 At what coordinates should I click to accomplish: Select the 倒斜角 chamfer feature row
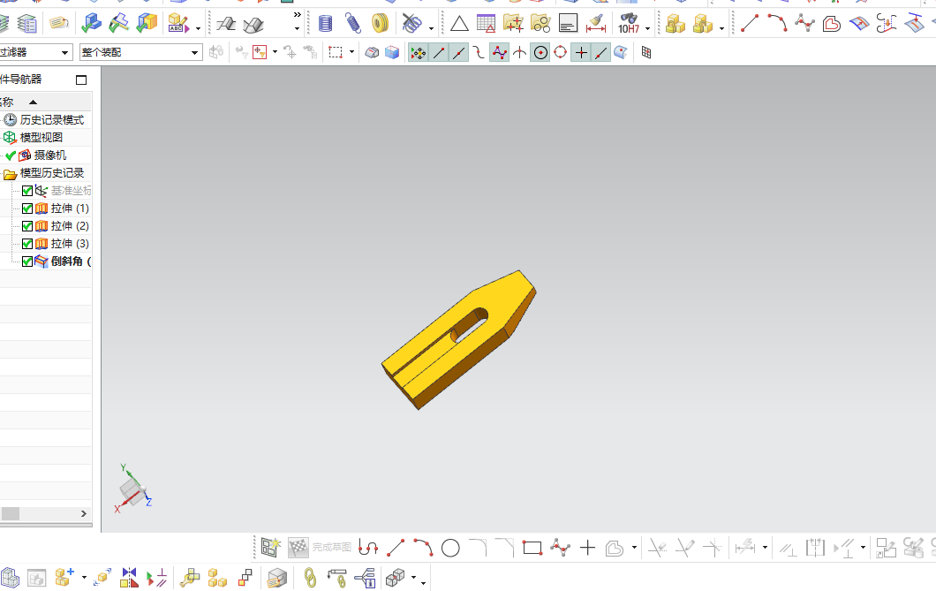[71, 261]
